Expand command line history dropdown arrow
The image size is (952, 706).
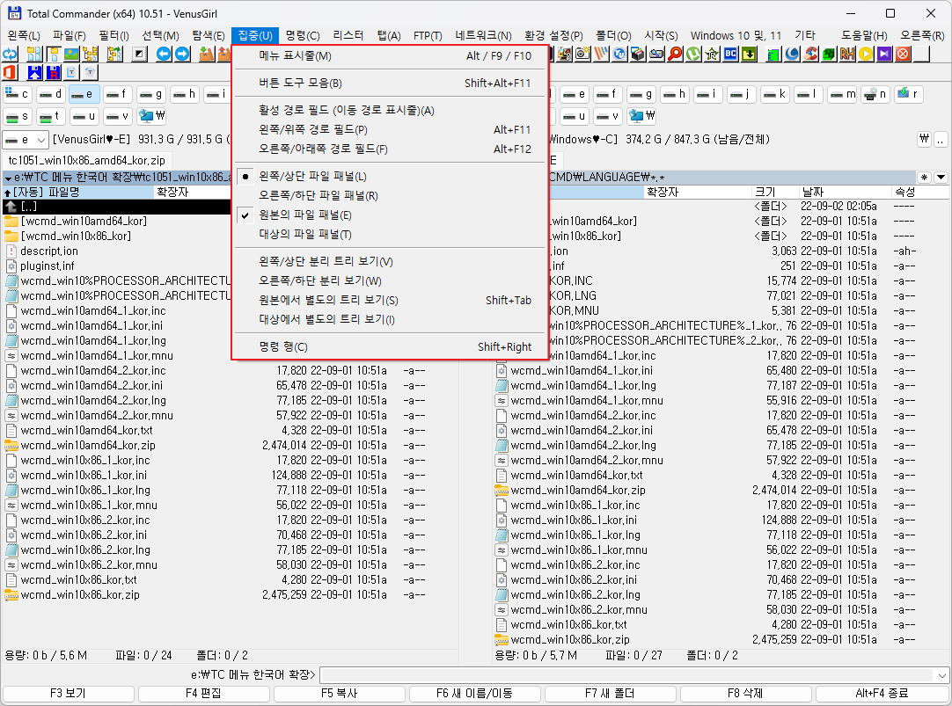[x=941, y=675]
